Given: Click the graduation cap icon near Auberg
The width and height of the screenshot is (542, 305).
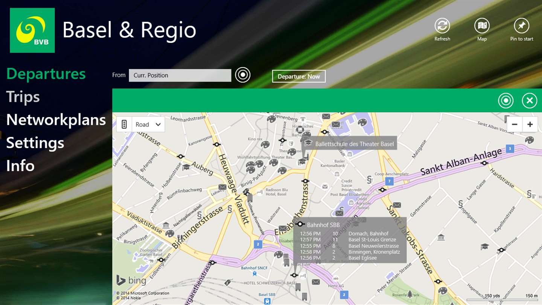Looking at the screenshot, I should click(186, 167).
